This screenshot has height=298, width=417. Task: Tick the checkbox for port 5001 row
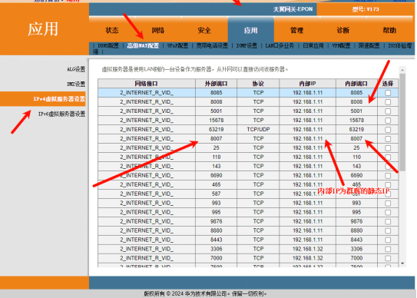point(388,111)
